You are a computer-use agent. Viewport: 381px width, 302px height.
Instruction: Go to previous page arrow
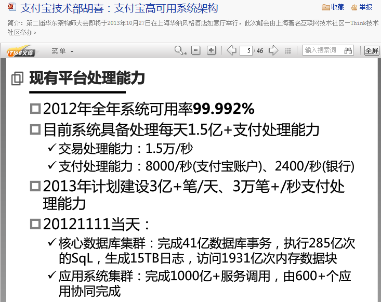point(231,50)
